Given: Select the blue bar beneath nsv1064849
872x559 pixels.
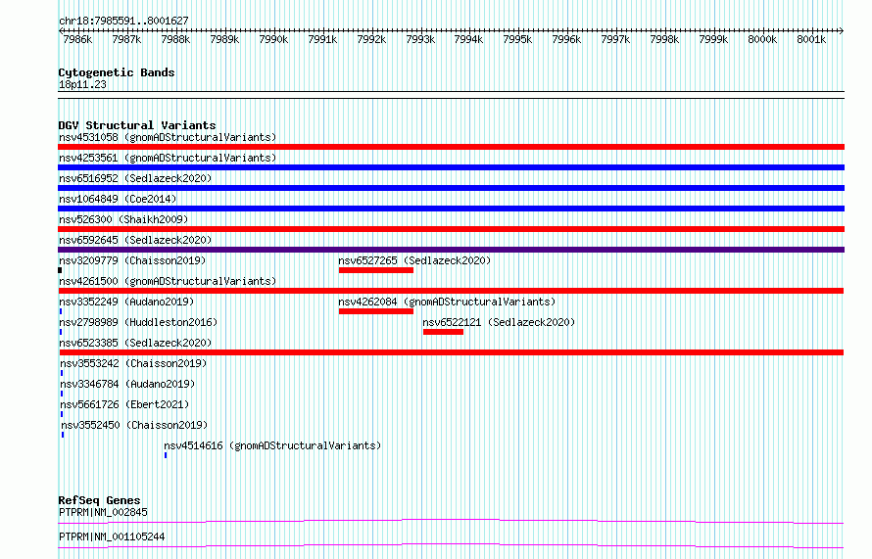Looking at the screenshot, I should [451, 209].
